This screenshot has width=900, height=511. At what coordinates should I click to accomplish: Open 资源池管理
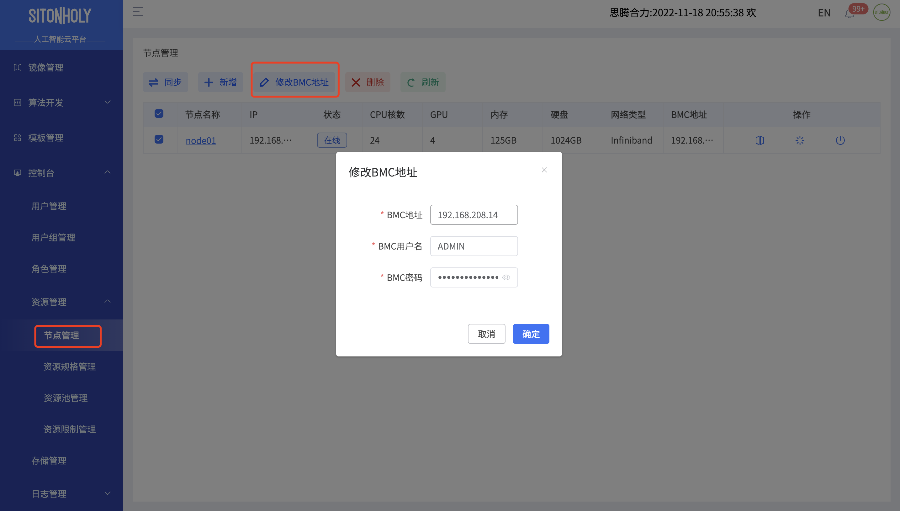click(x=66, y=398)
